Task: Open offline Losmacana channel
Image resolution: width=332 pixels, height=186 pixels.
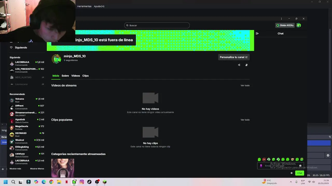Action: tap(27, 84)
